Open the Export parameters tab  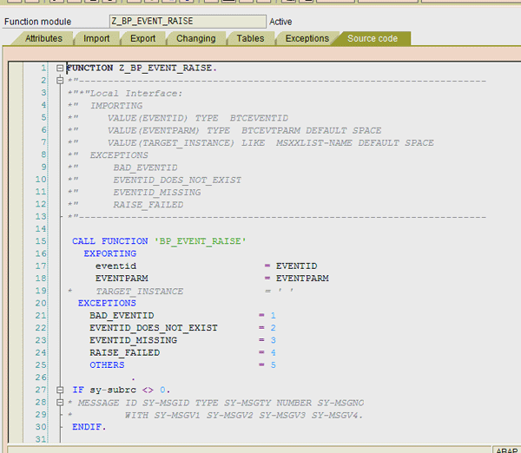pos(142,38)
